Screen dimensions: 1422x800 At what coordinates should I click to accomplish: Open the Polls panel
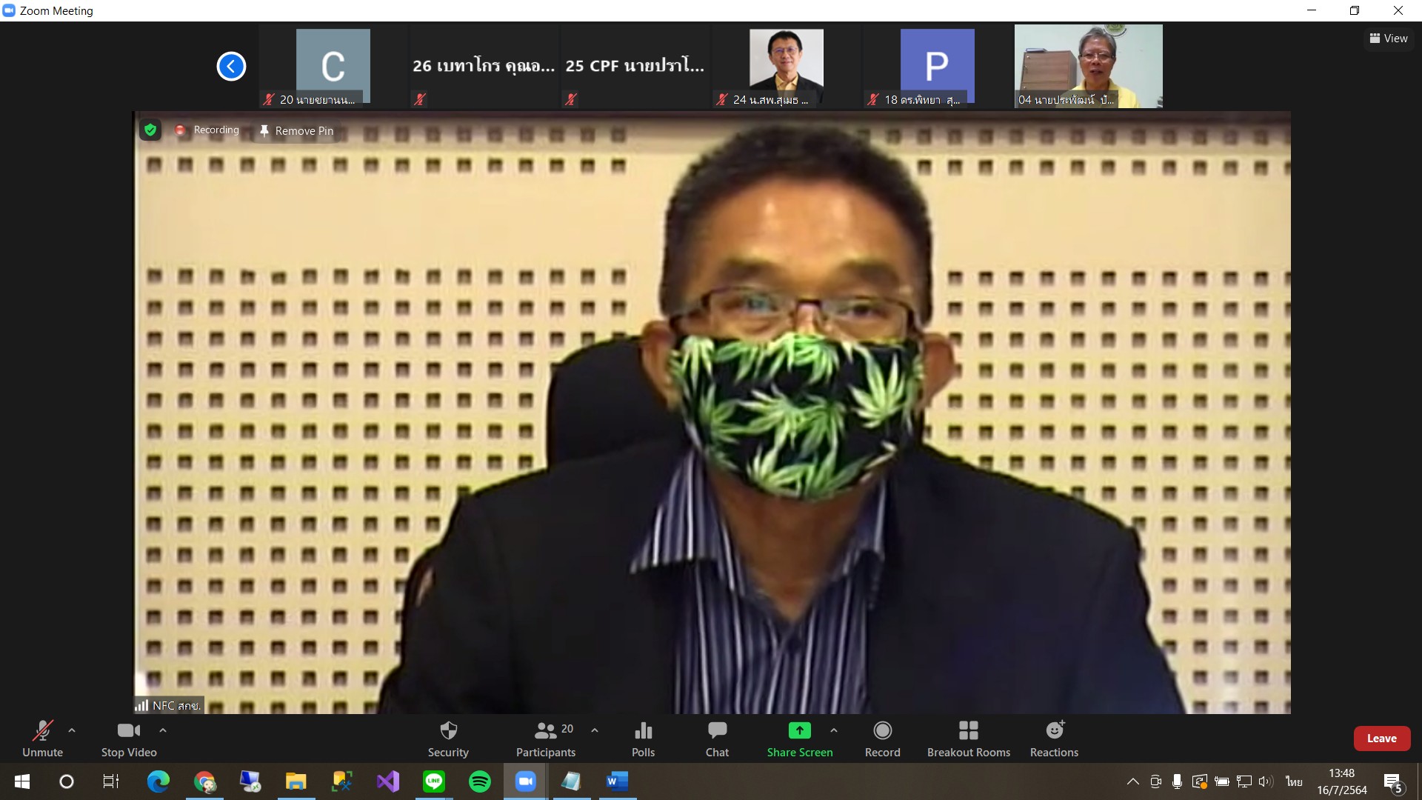pyautogui.click(x=643, y=739)
